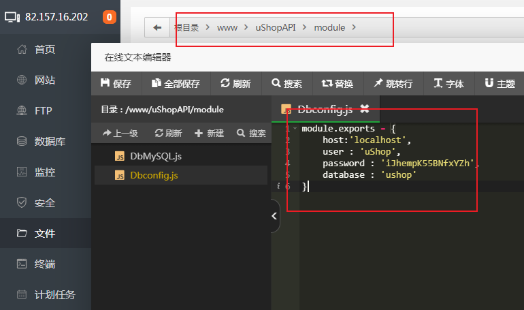Click the 终端 terminal icon
Viewport: 524px width, 310px height.
click(x=22, y=264)
